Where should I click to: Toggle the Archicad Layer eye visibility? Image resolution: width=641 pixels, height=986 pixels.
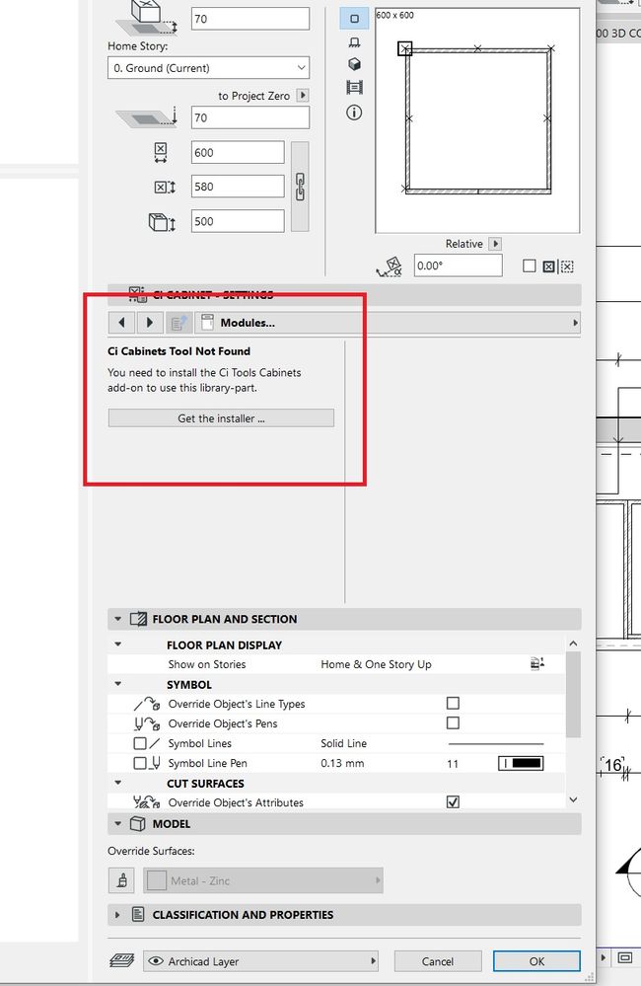[x=157, y=961]
